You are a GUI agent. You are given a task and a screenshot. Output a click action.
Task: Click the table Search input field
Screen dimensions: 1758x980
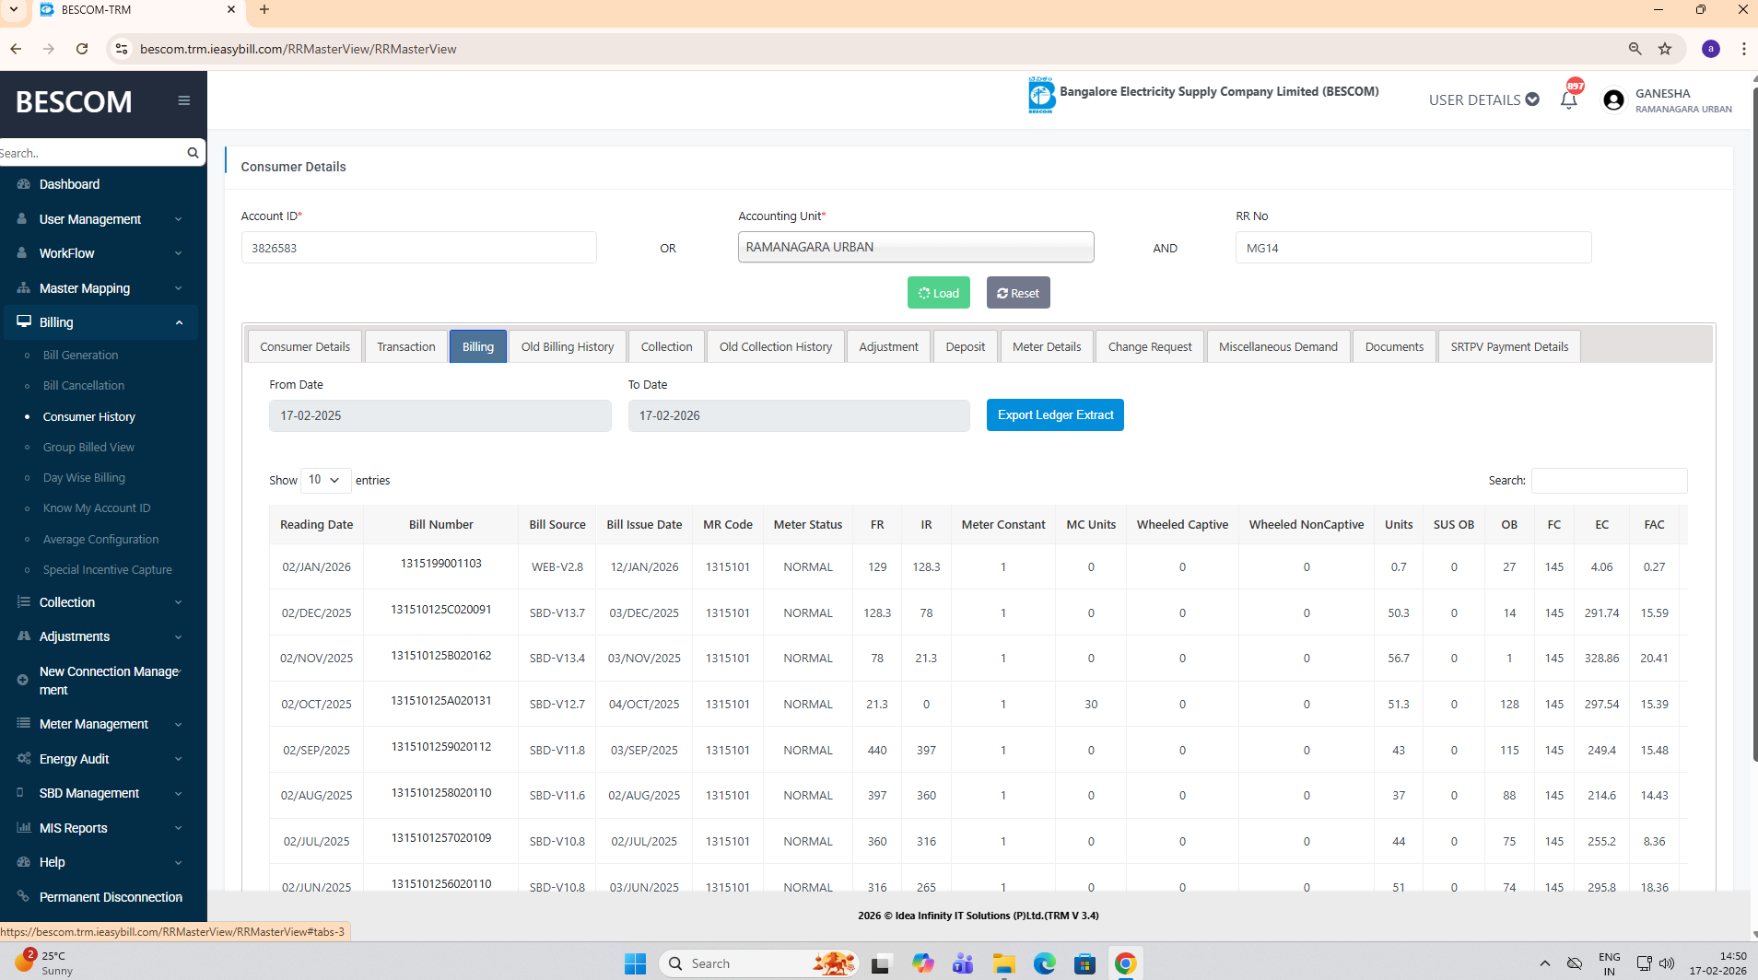[x=1609, y=480]
